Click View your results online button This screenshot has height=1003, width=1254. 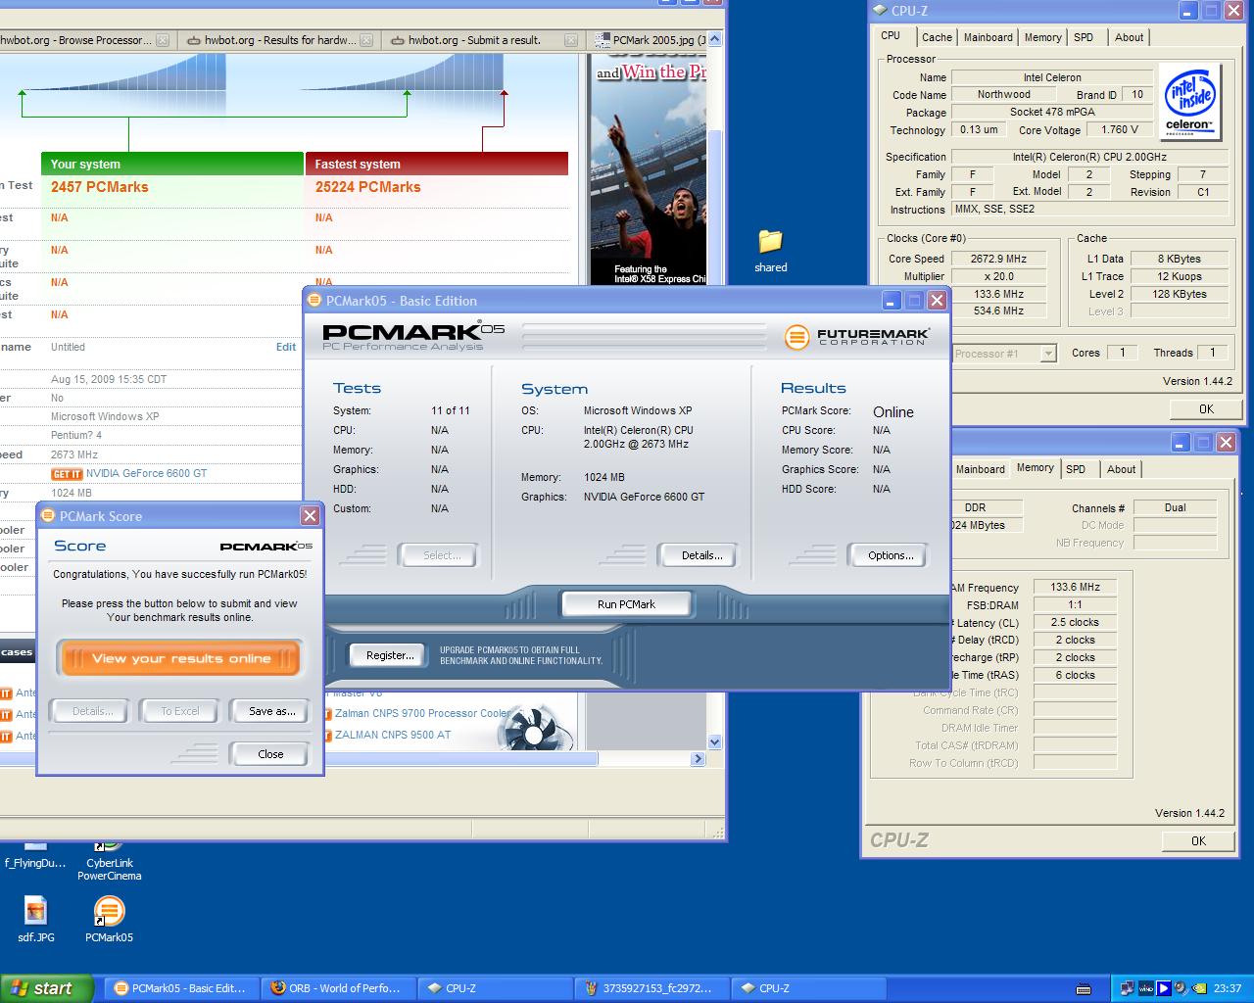coord(180,658)
